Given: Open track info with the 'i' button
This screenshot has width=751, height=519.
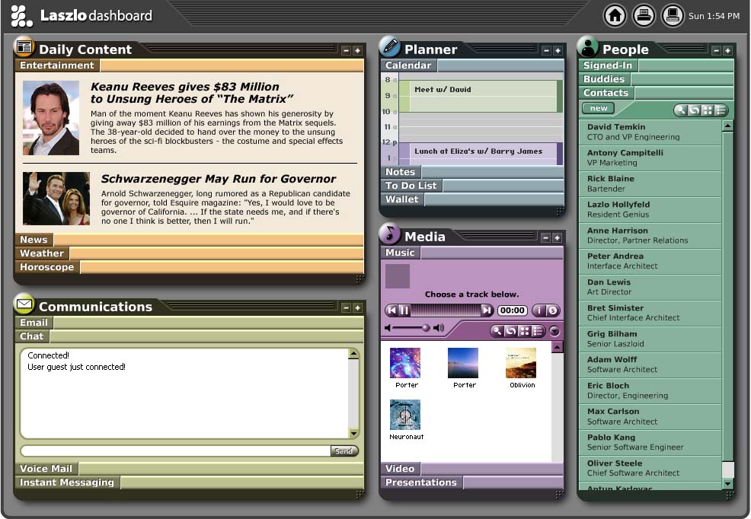Looking at the screenshot, I should point(538,310).
